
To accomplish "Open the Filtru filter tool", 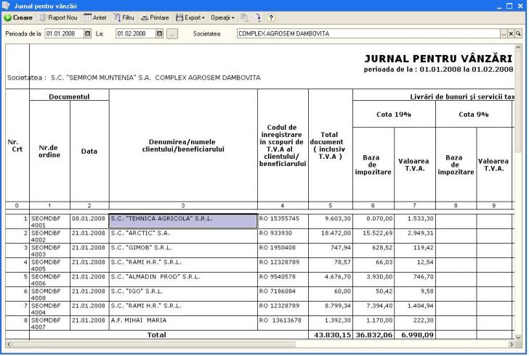I will [x=124, y=17].
